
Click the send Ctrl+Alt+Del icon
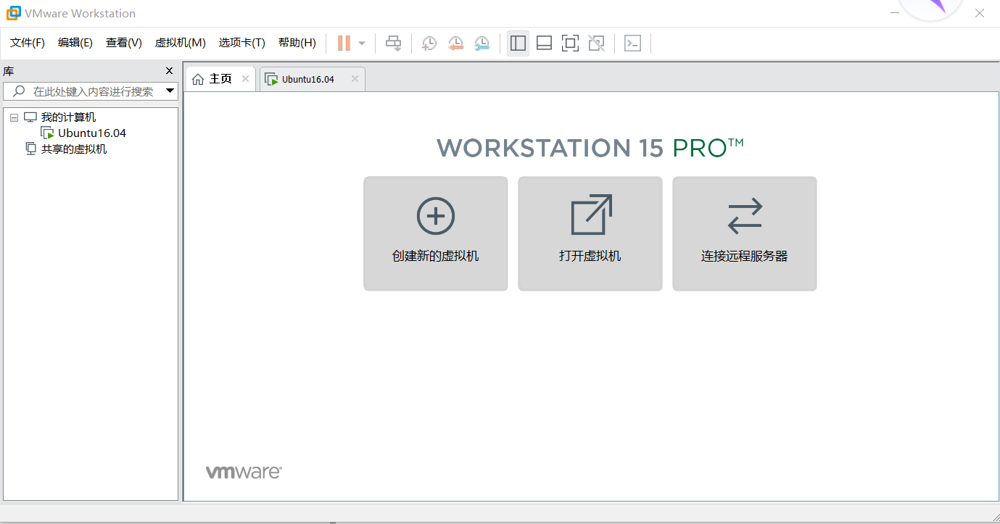pos(393,43)
